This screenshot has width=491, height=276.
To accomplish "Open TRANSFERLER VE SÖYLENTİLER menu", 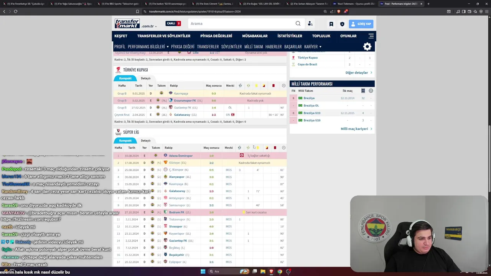I will pos(164,36).
